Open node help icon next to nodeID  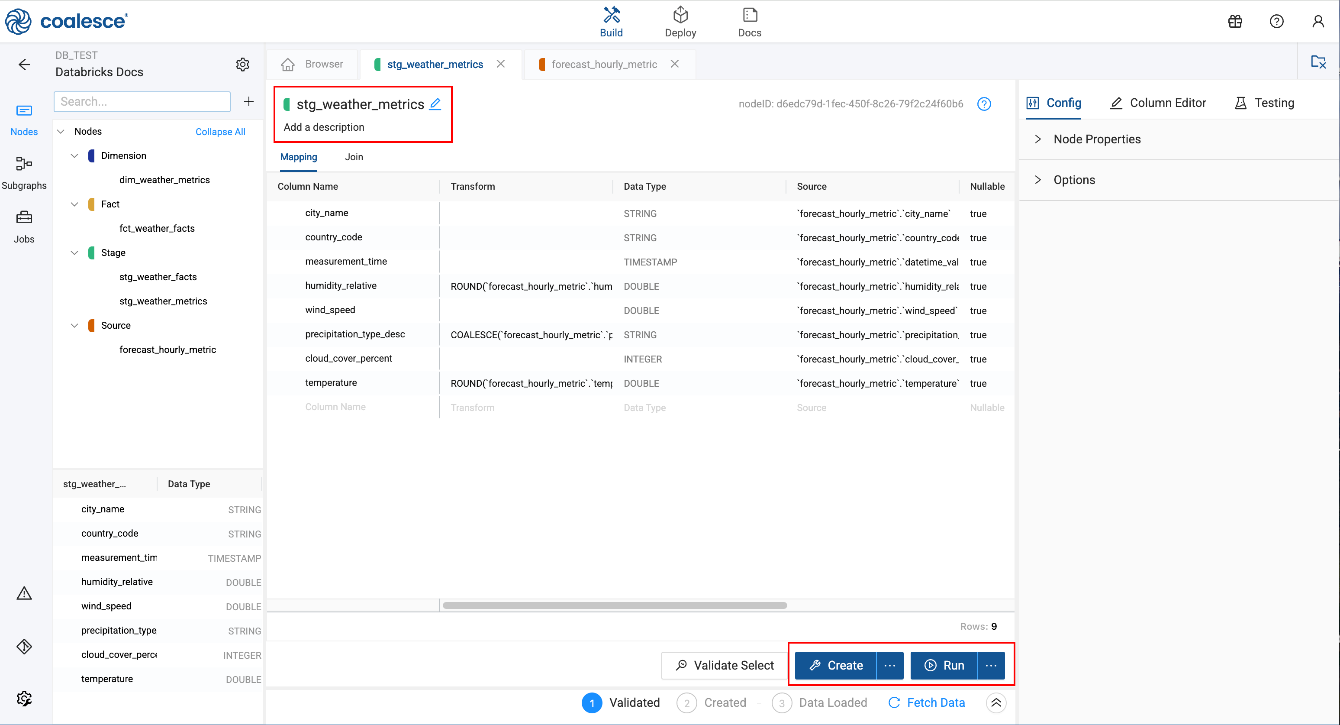(984, 104)
